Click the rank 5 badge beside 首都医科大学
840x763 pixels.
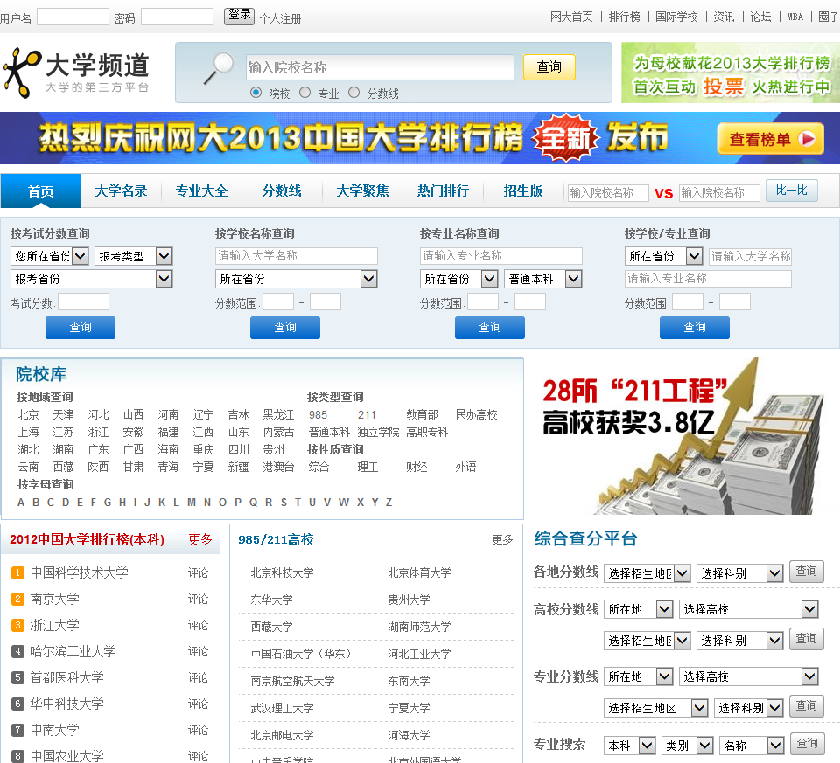click(x=17, y=678)
